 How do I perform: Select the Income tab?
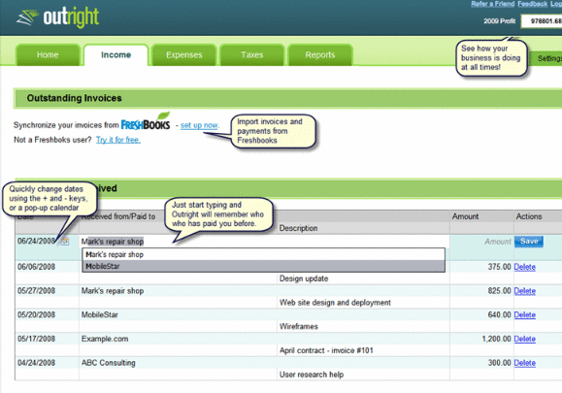116,54
